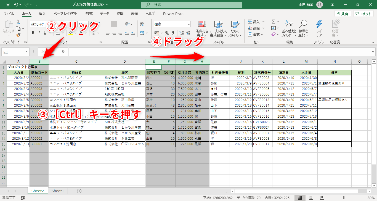Click the Undo arrow icon
Image resolution: width=377 pixels, height=201 pixels.
pyautogui.click(x=16, y=5)
